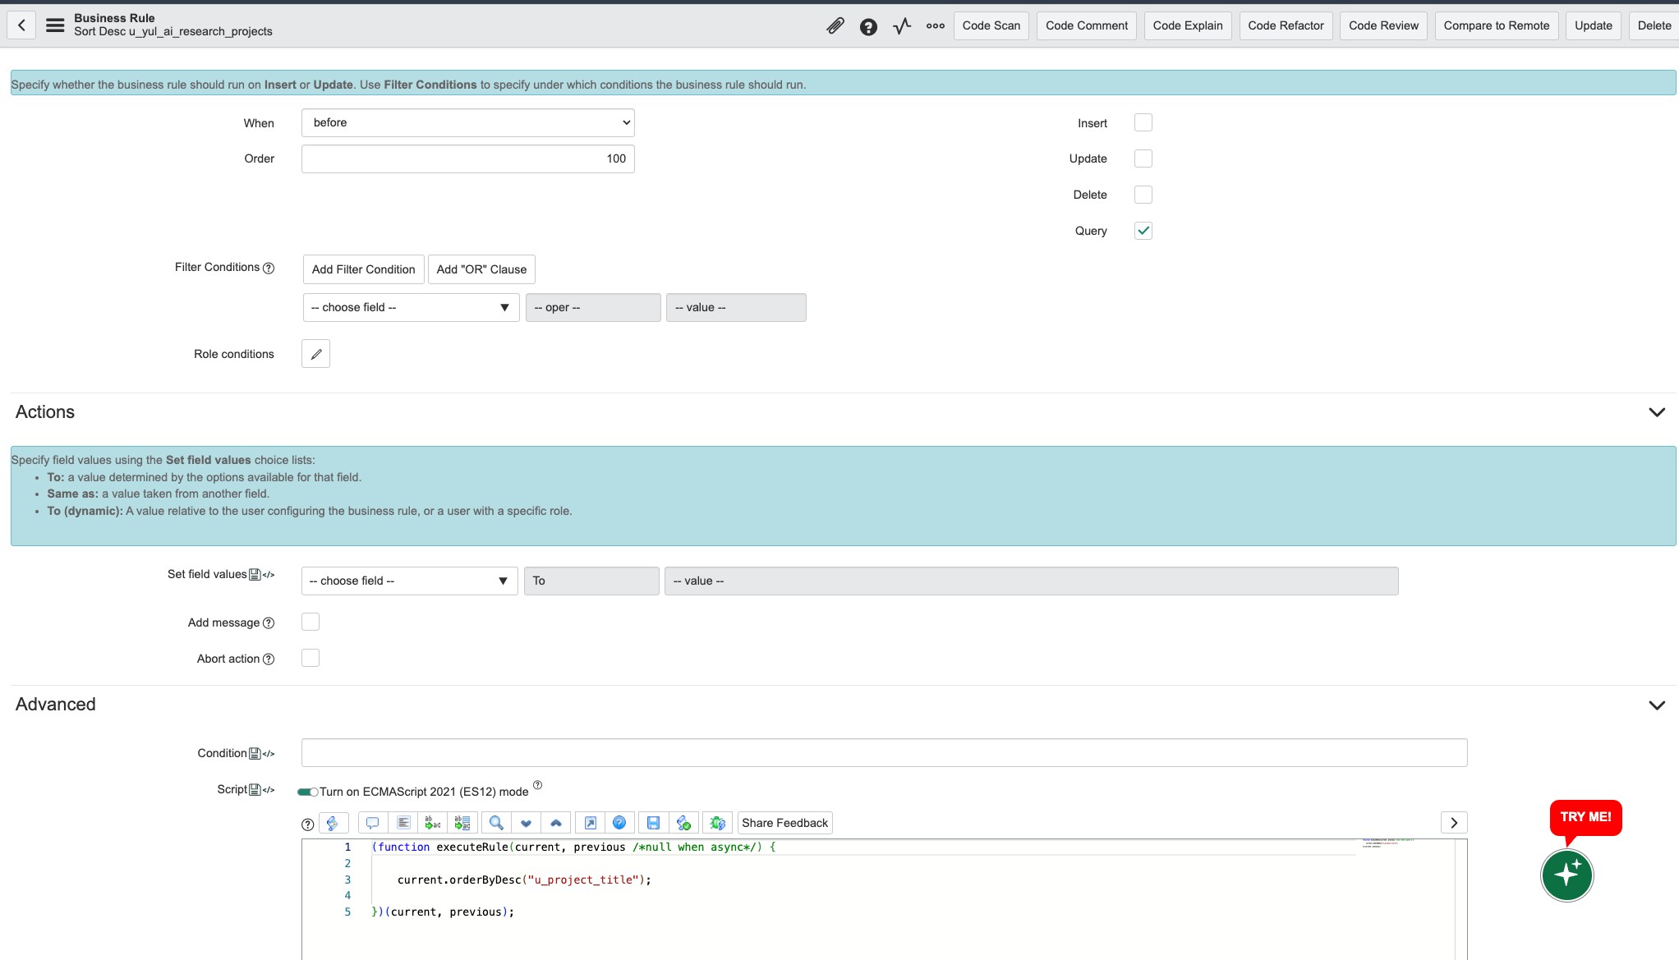Click the comment bubble icon in script toolbar

pyautogui.click(x=372, y=823)
